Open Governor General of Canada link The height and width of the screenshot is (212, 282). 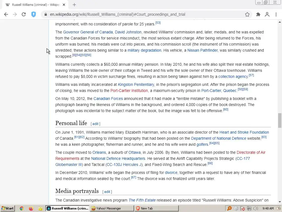coord(88,32)
